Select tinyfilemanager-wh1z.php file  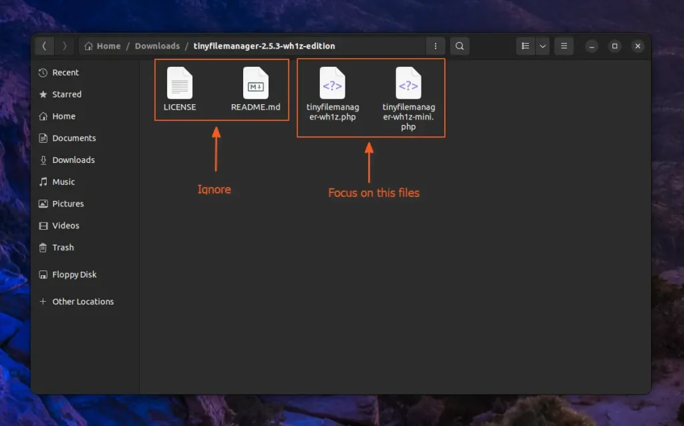point(333,83)
